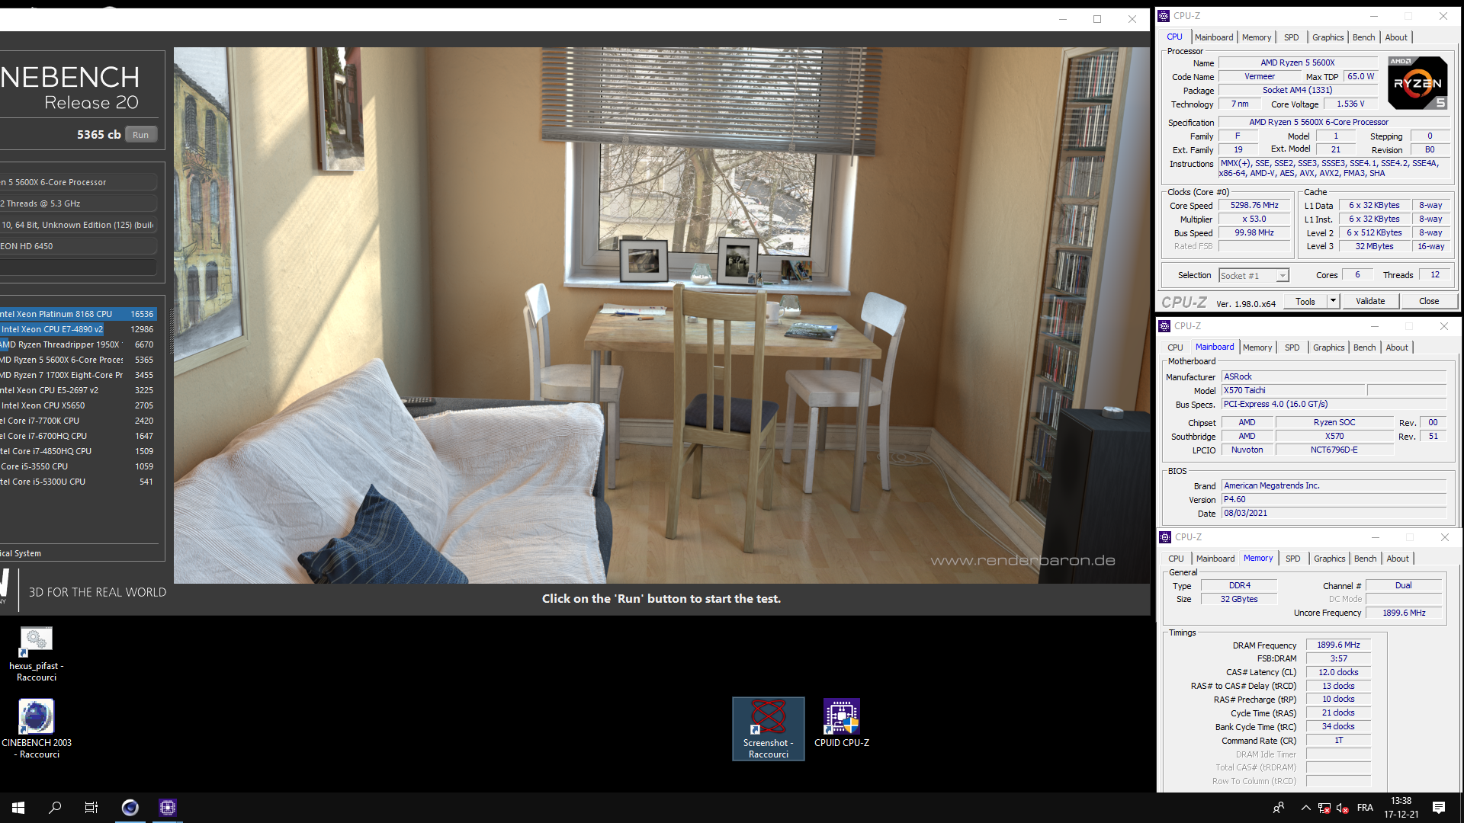
Task: Run the Cinebench CPU test
Action: 140,135
